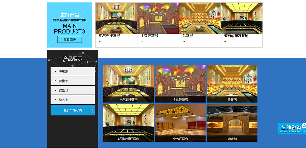This screenshot has width=306, height=148.
Task: Click the 全盐汗蒸房 title under the top row image
Action: [149, 36]
